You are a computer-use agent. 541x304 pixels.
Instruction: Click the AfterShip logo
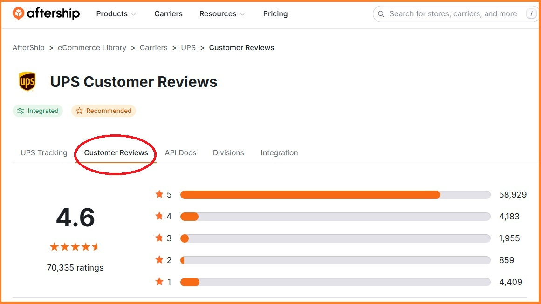[46, 13]
